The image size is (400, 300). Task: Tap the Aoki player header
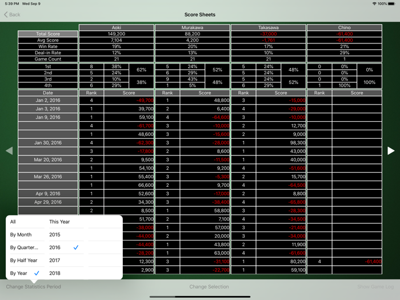(x=117, y=27)
